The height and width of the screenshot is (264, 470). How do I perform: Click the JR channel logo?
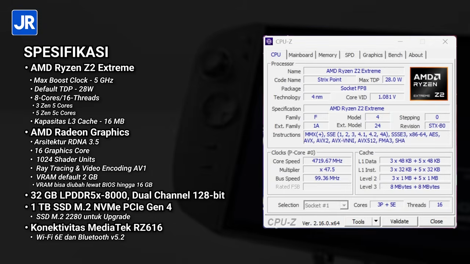click(x=25, y=23)
